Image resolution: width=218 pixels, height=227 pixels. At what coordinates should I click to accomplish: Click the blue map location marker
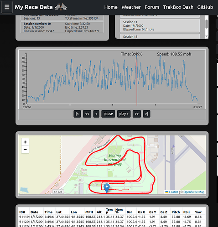tap(107, 188)
